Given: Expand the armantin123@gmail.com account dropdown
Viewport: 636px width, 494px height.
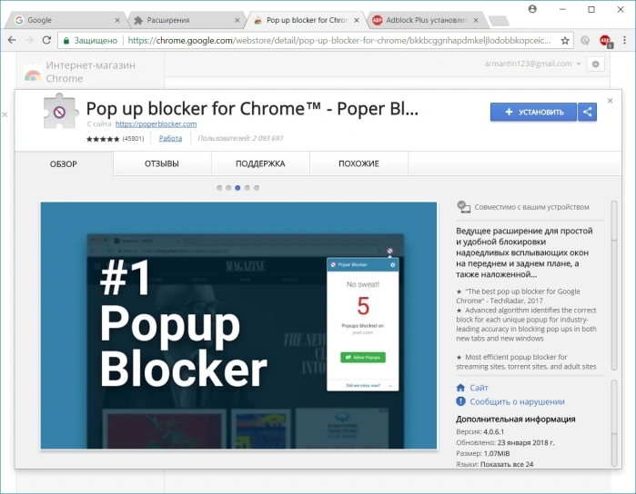Looking at the screenshot, I should click(x=532, y=64).
